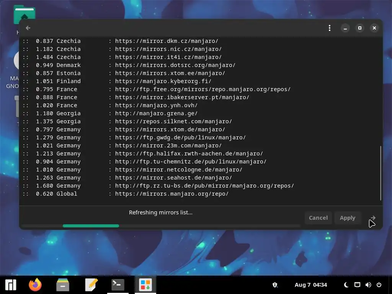Click the Finland manjaro.kyberorg.fi line

tap(117, 81)
